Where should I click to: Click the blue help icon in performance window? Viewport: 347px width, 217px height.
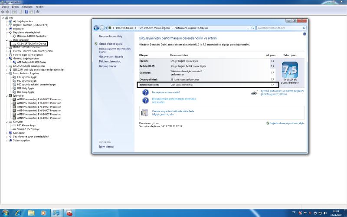pyautogui.click(x=304, y=34)
